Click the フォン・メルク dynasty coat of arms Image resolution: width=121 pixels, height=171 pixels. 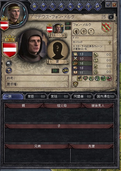tap(106, 27)
